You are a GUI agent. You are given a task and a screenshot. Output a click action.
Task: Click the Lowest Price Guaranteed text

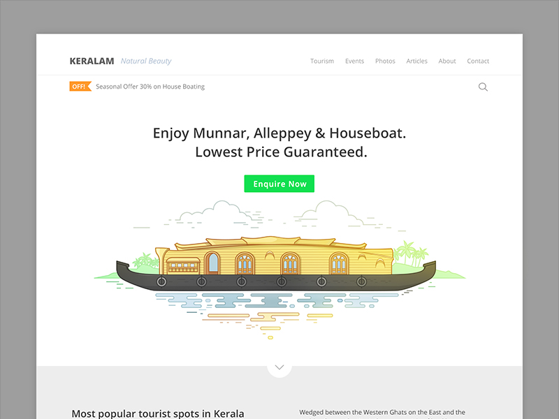click(x=281, y=152)
